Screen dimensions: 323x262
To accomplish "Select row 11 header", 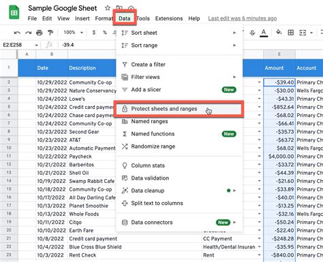I will tap(9, 157).
